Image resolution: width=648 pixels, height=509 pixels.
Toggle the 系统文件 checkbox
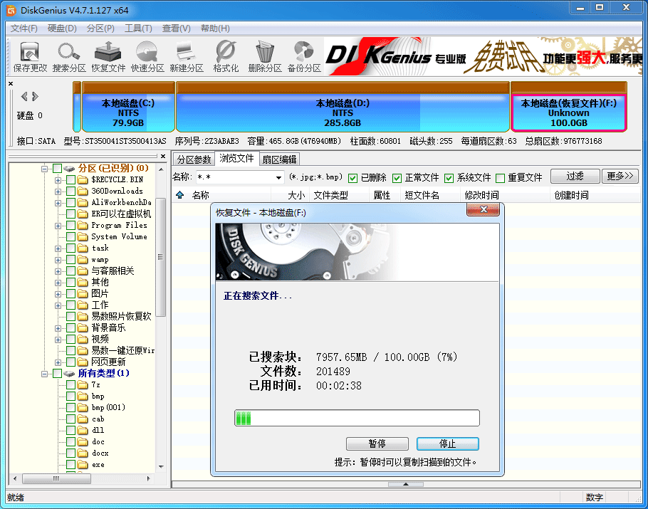449,178
